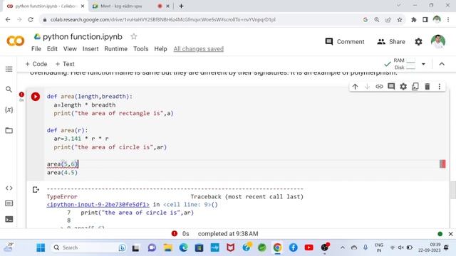Open the Files folder panel
This screenshot has height=256, width=456.
pyautogui.click(x=9, y=130)
